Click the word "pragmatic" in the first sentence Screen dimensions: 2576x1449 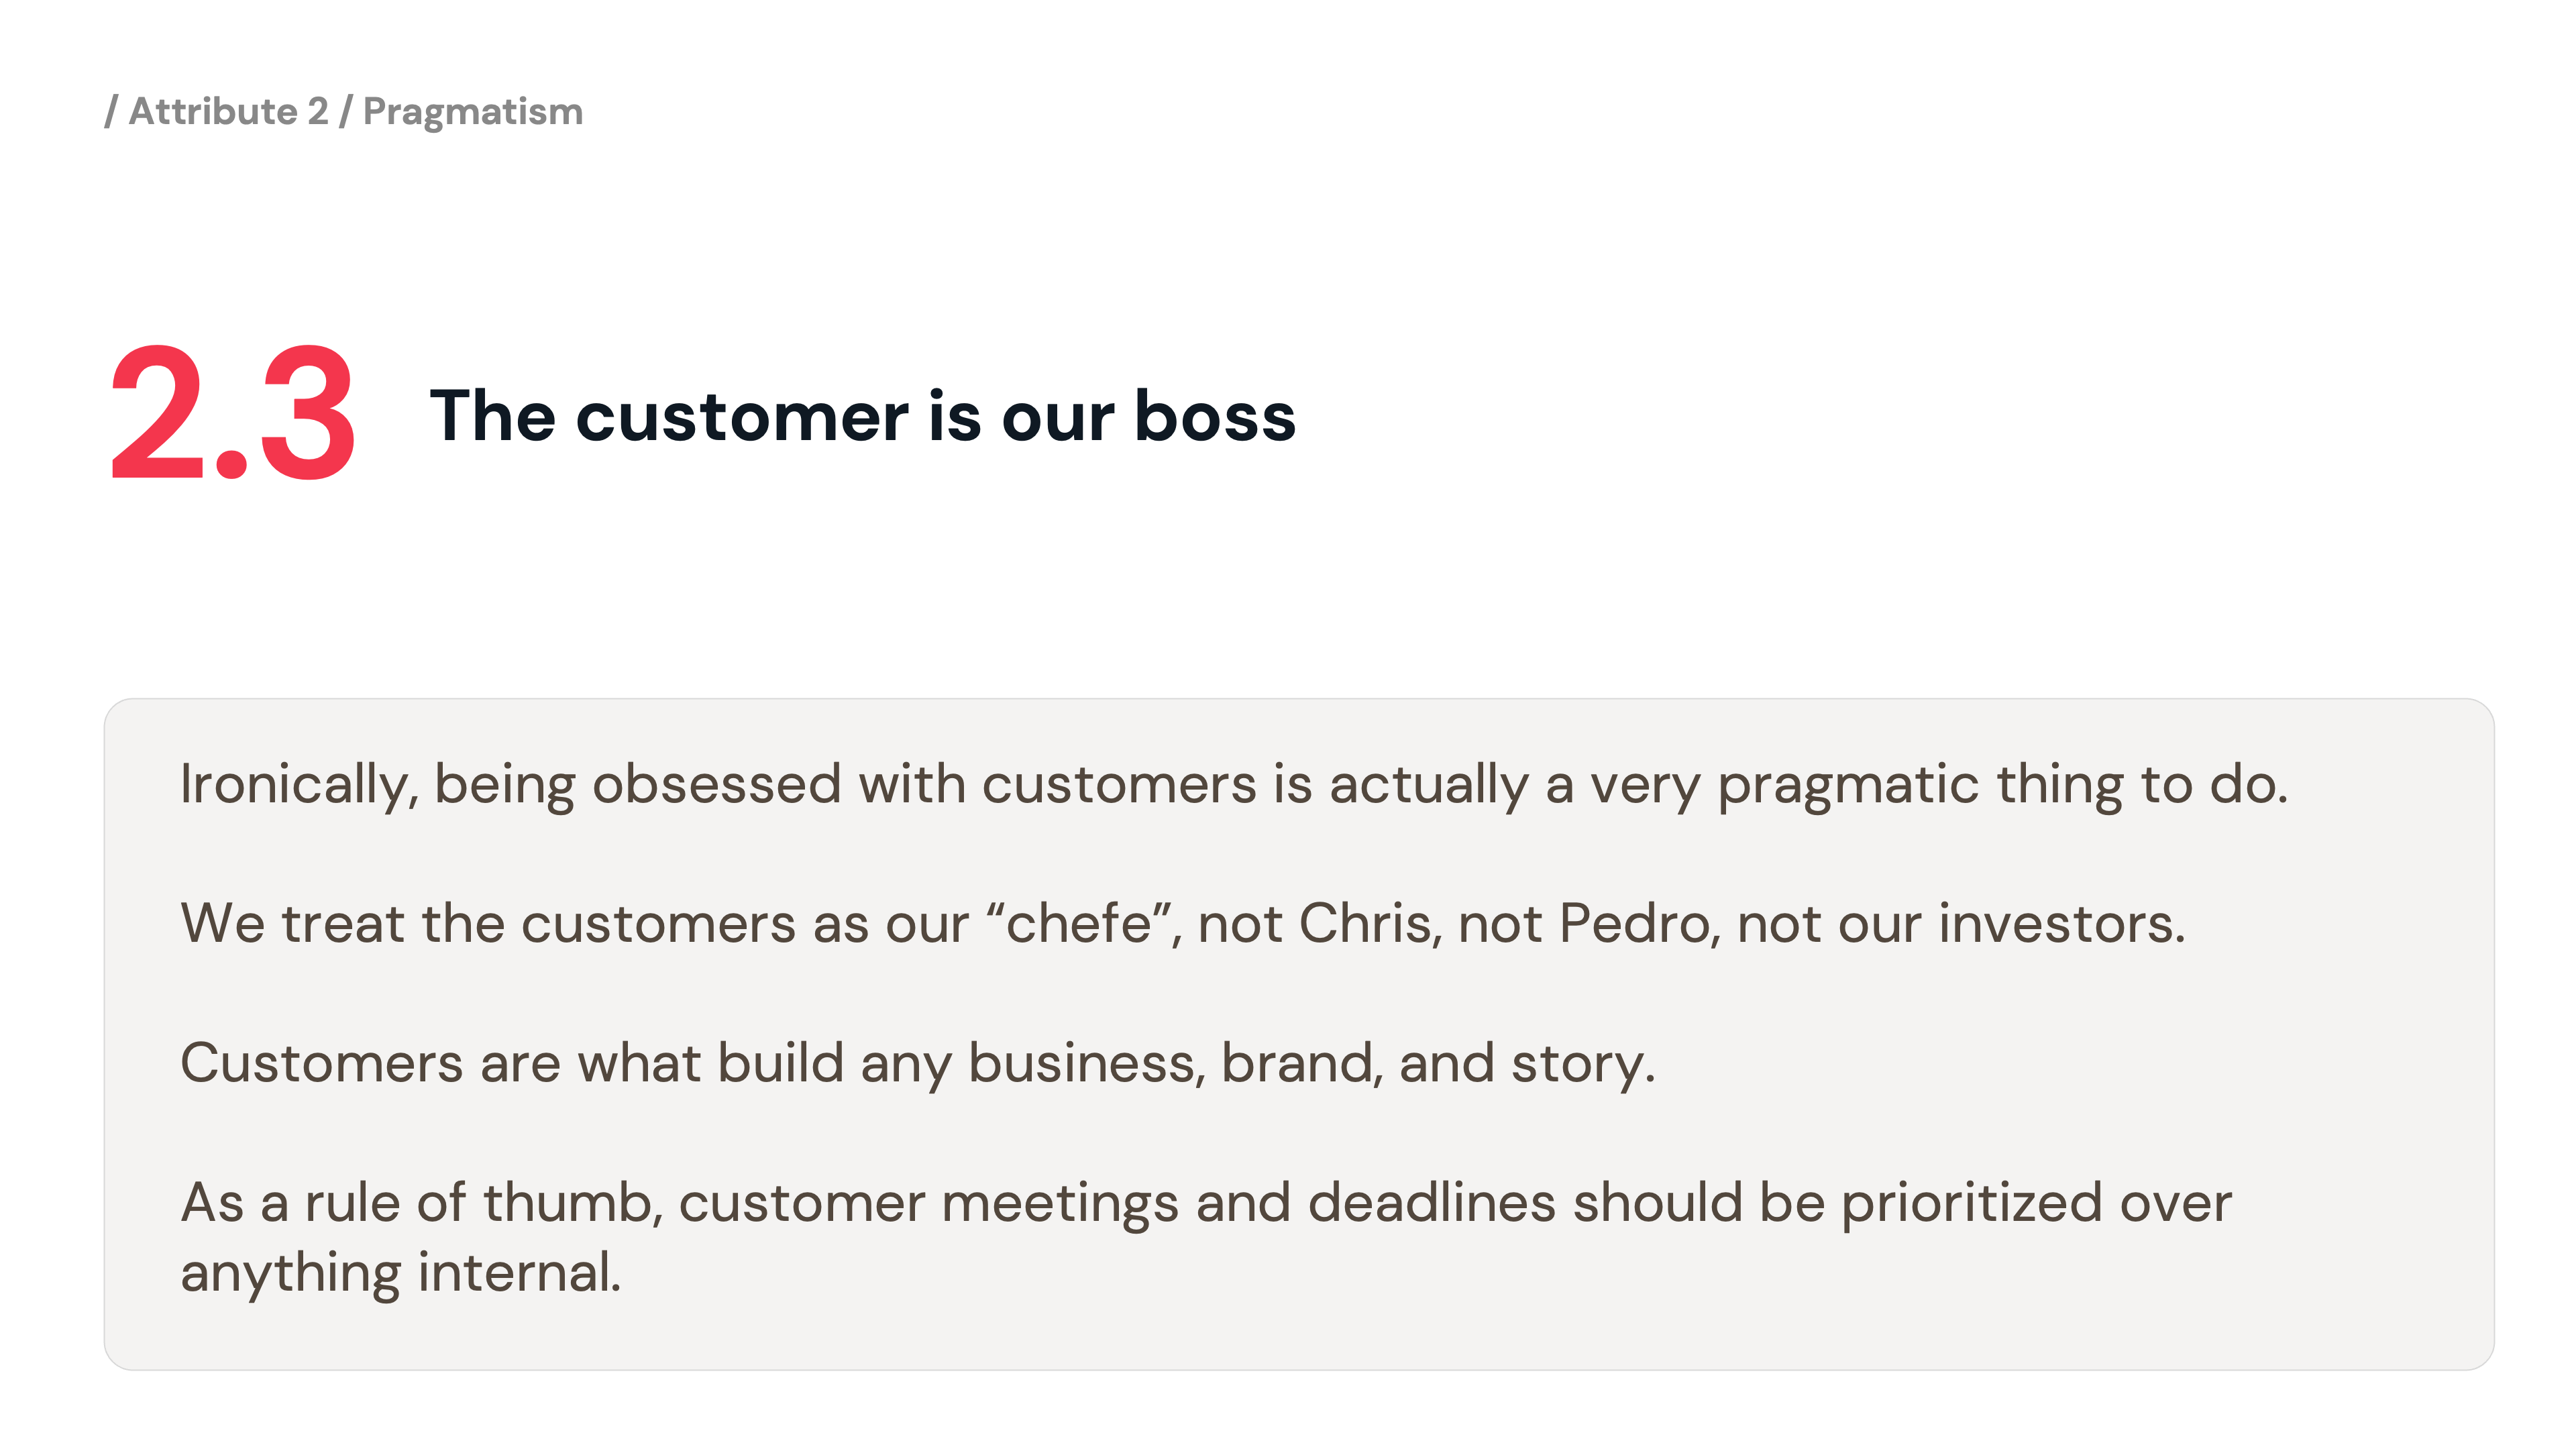coord(1847,784)
